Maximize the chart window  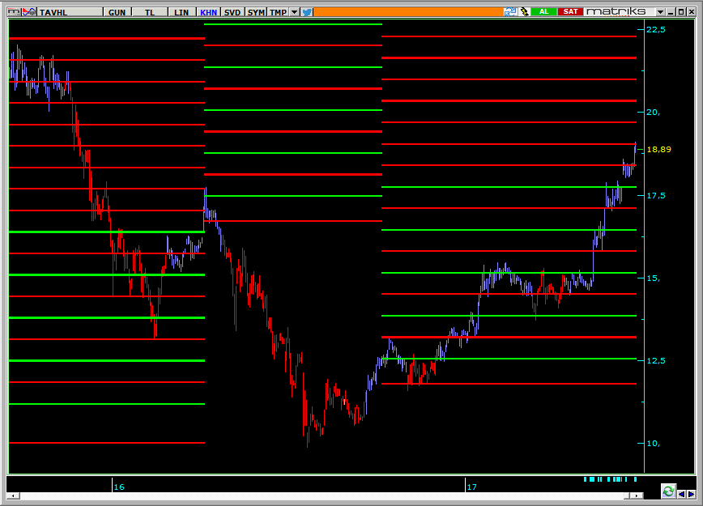click(681, 12)
